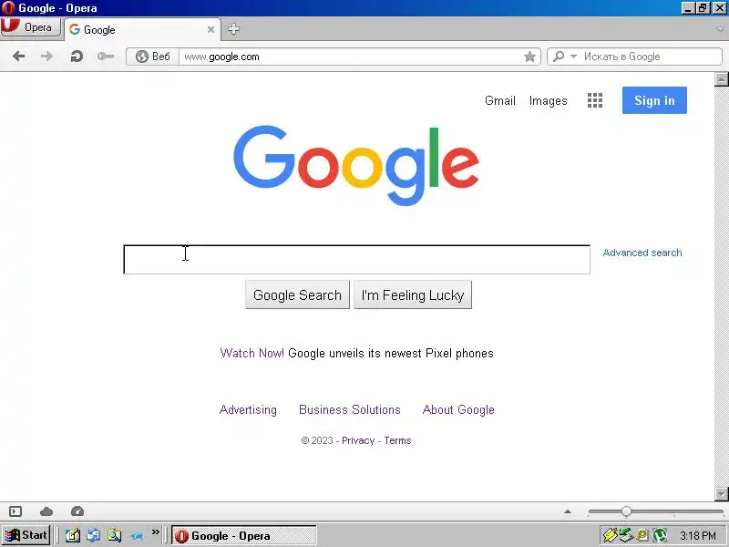Switch to the Google tab

coord(142,30)
